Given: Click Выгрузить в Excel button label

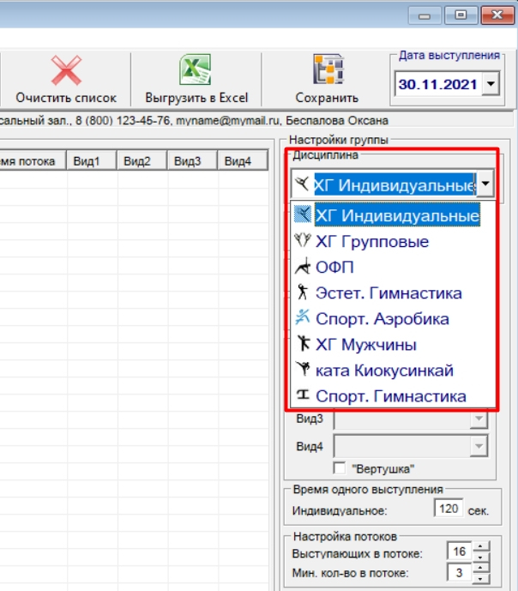Looking at the screenshot, I should [196, 97].
